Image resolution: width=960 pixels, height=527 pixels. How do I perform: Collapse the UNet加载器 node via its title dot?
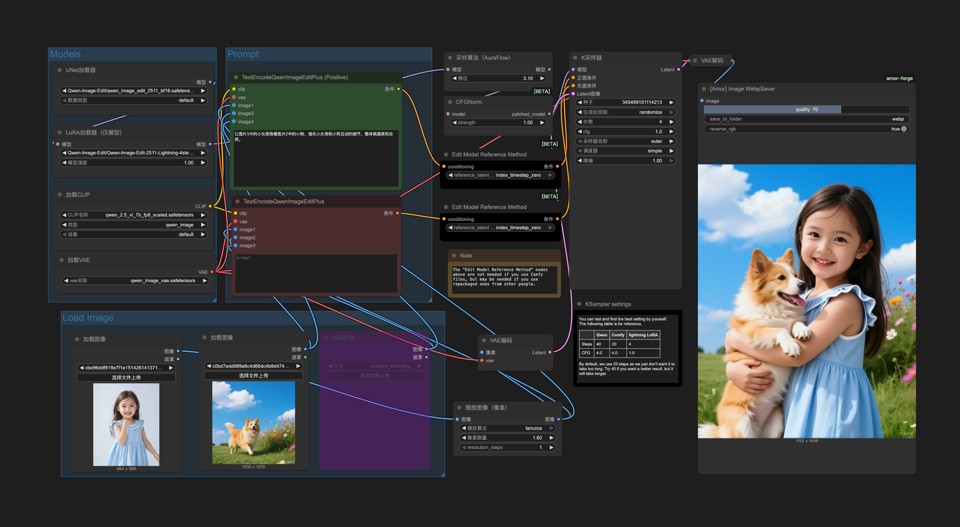coord(60,70)
